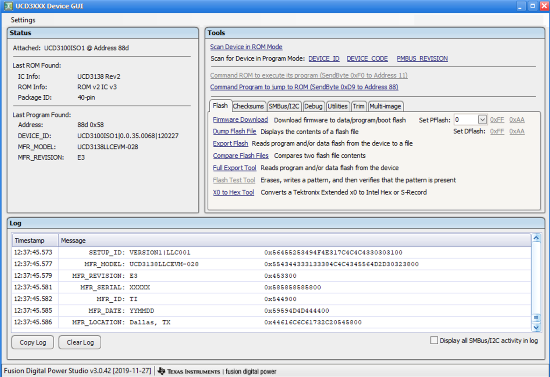Select the Utilities tab
Screen dimensions: 550x377
(x=338, y=106)
